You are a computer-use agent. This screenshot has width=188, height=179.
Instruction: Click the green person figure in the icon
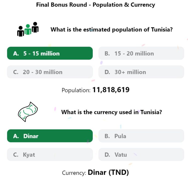(28, 29)
